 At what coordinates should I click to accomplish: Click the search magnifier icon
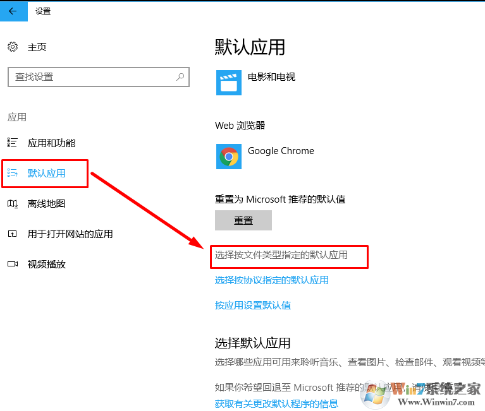click(180, 77)
